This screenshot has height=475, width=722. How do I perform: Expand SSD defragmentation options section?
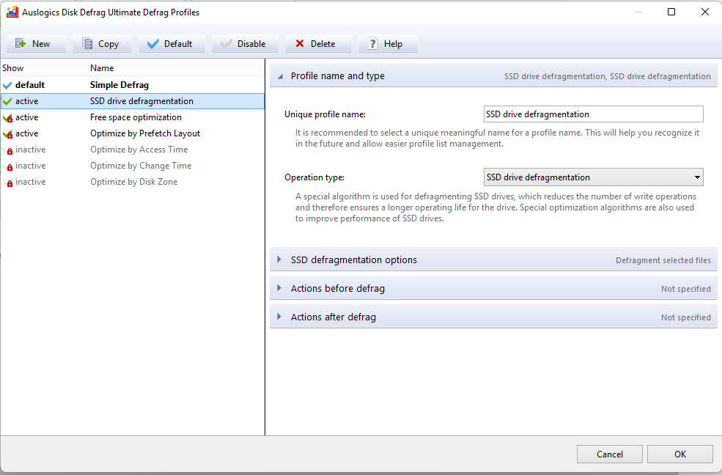click(x=493, y=259)
